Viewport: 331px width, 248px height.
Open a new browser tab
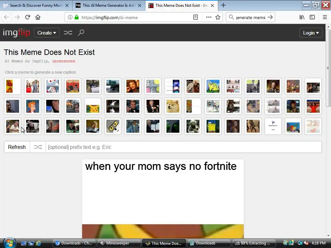(x=223, y=5)
